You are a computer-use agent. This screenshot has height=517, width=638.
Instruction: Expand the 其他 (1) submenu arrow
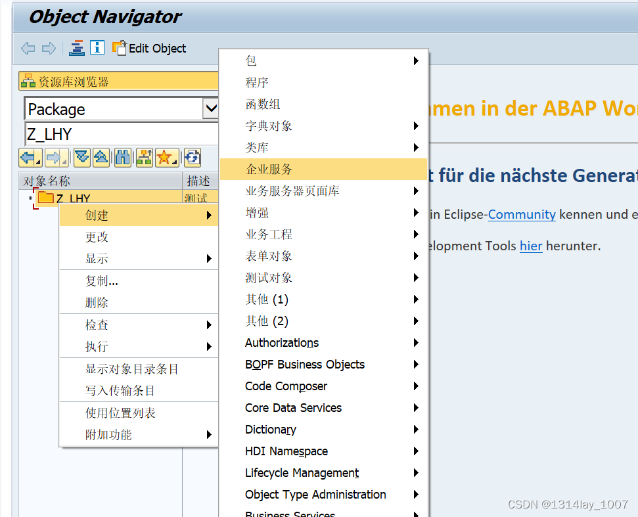(x=416, y=300)
